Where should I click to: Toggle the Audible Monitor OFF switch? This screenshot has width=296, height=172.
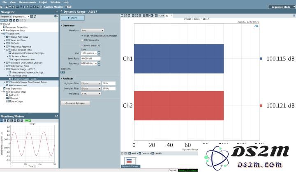point(69,7)
